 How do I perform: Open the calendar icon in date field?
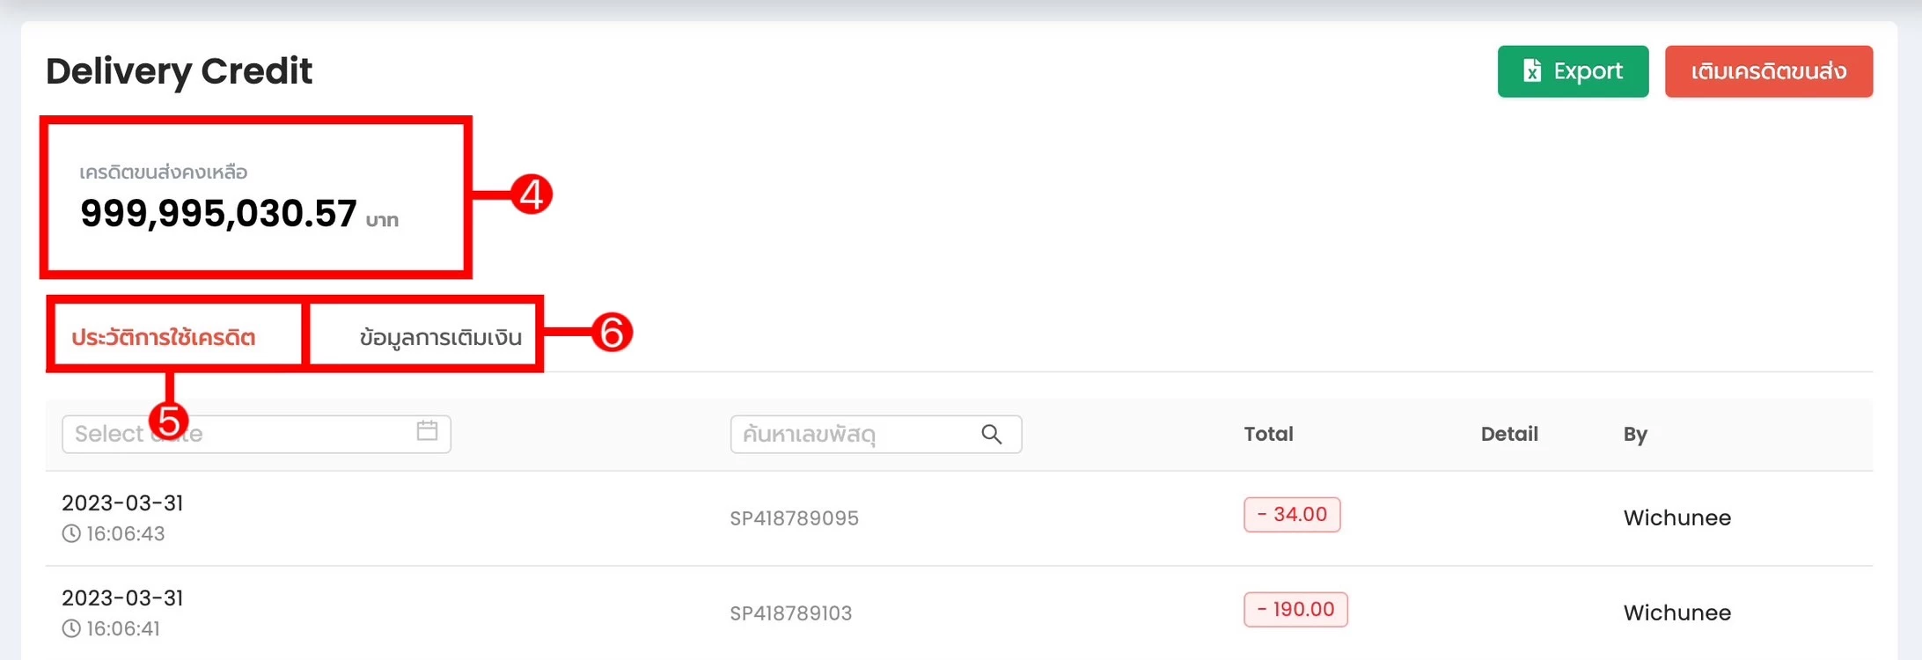pos(427,430)
